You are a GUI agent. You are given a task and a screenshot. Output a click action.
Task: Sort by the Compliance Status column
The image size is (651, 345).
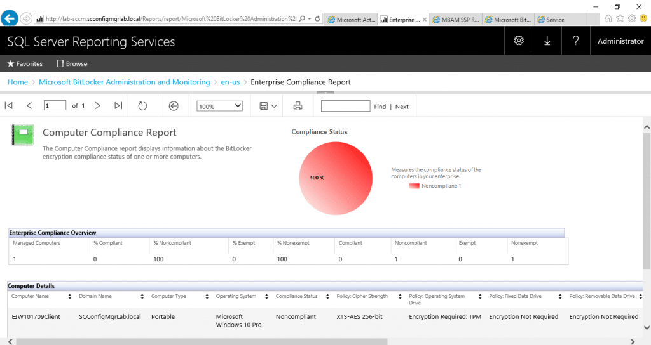327,296
